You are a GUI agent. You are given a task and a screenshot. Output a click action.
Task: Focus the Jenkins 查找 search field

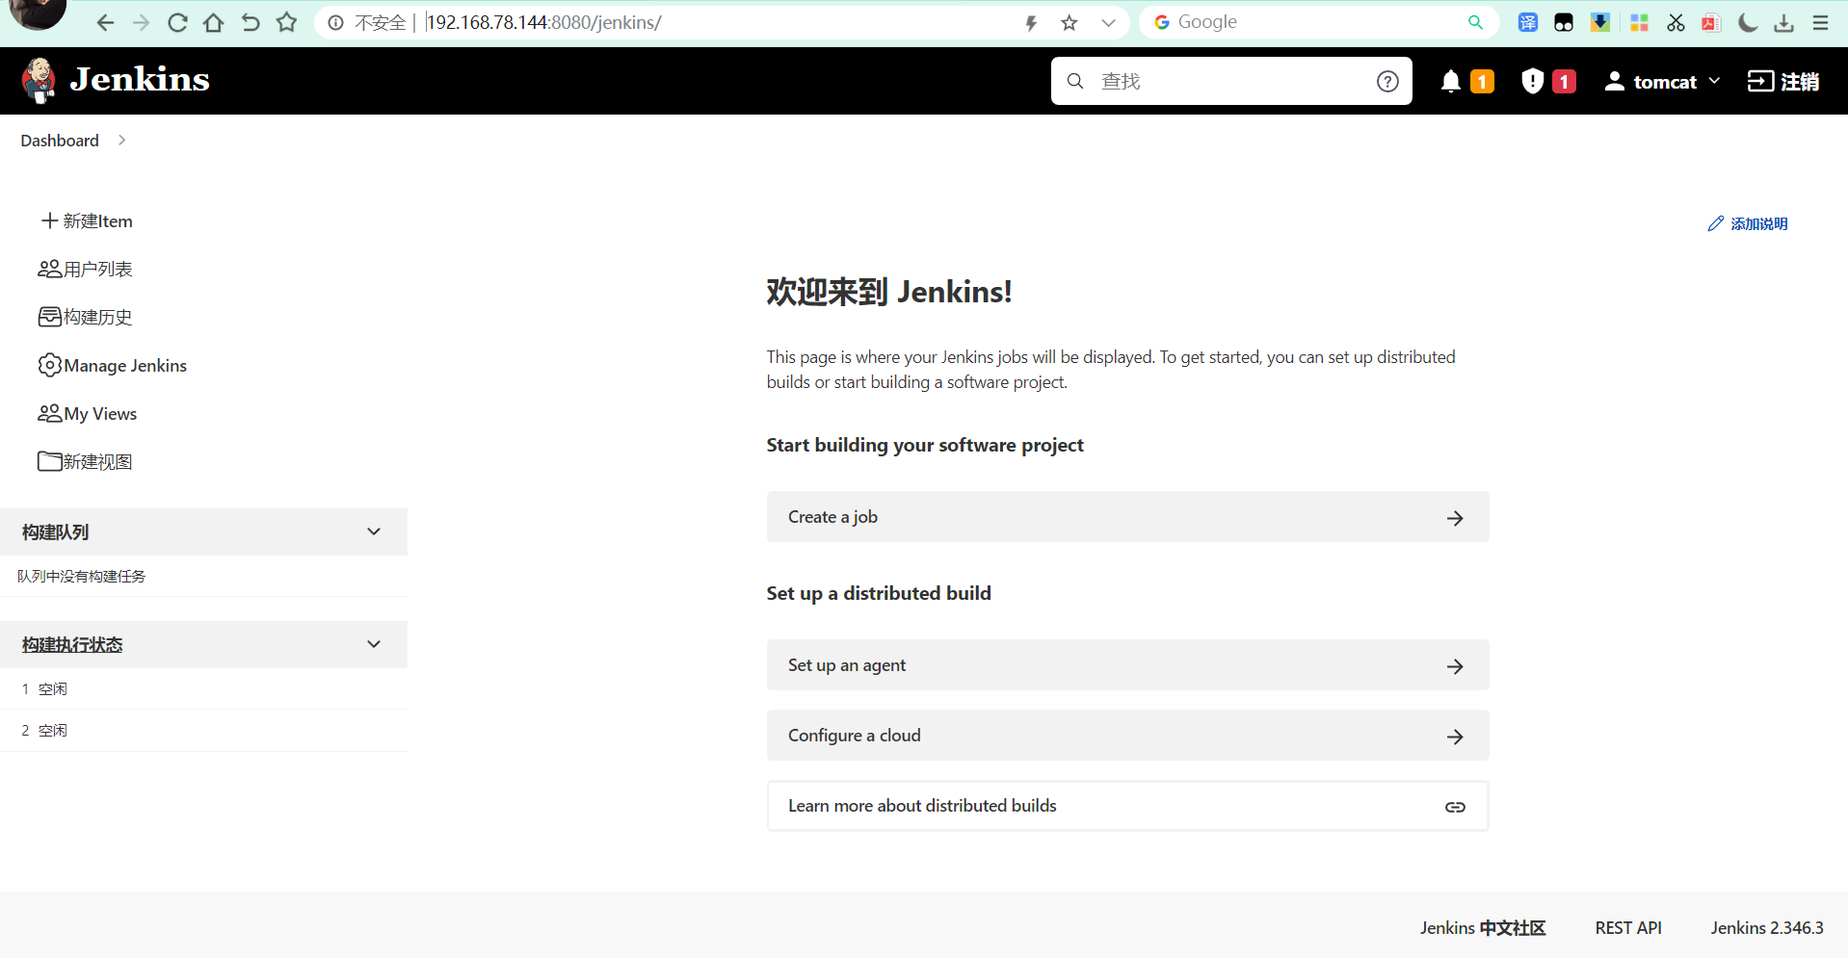[x=1231, y=82]
